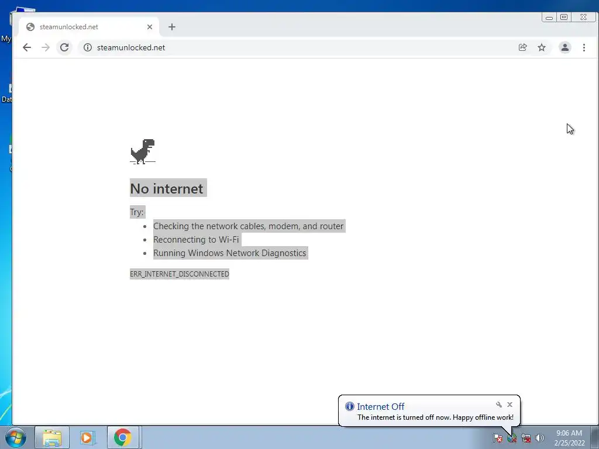The height and width of the screenshot is (449, 599).
Task: Click 'Checking the network cables, modem, and router'
Action: coord(248,226)
